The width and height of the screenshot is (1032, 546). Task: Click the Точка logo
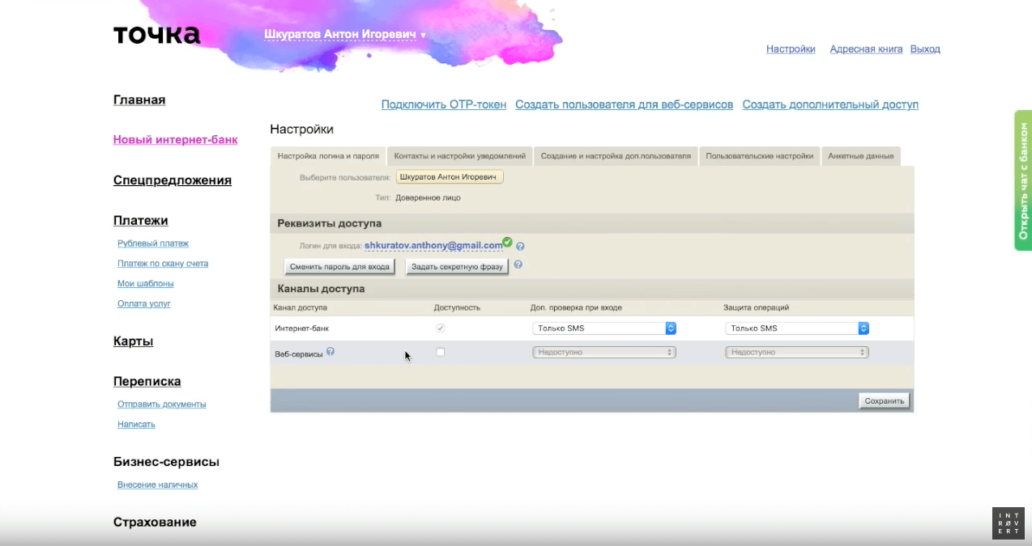pyautogui.click(x=156, y=35)
